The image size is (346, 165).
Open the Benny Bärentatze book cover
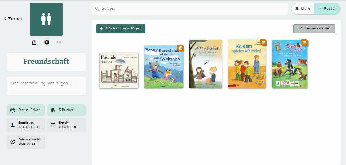(164, 67)
